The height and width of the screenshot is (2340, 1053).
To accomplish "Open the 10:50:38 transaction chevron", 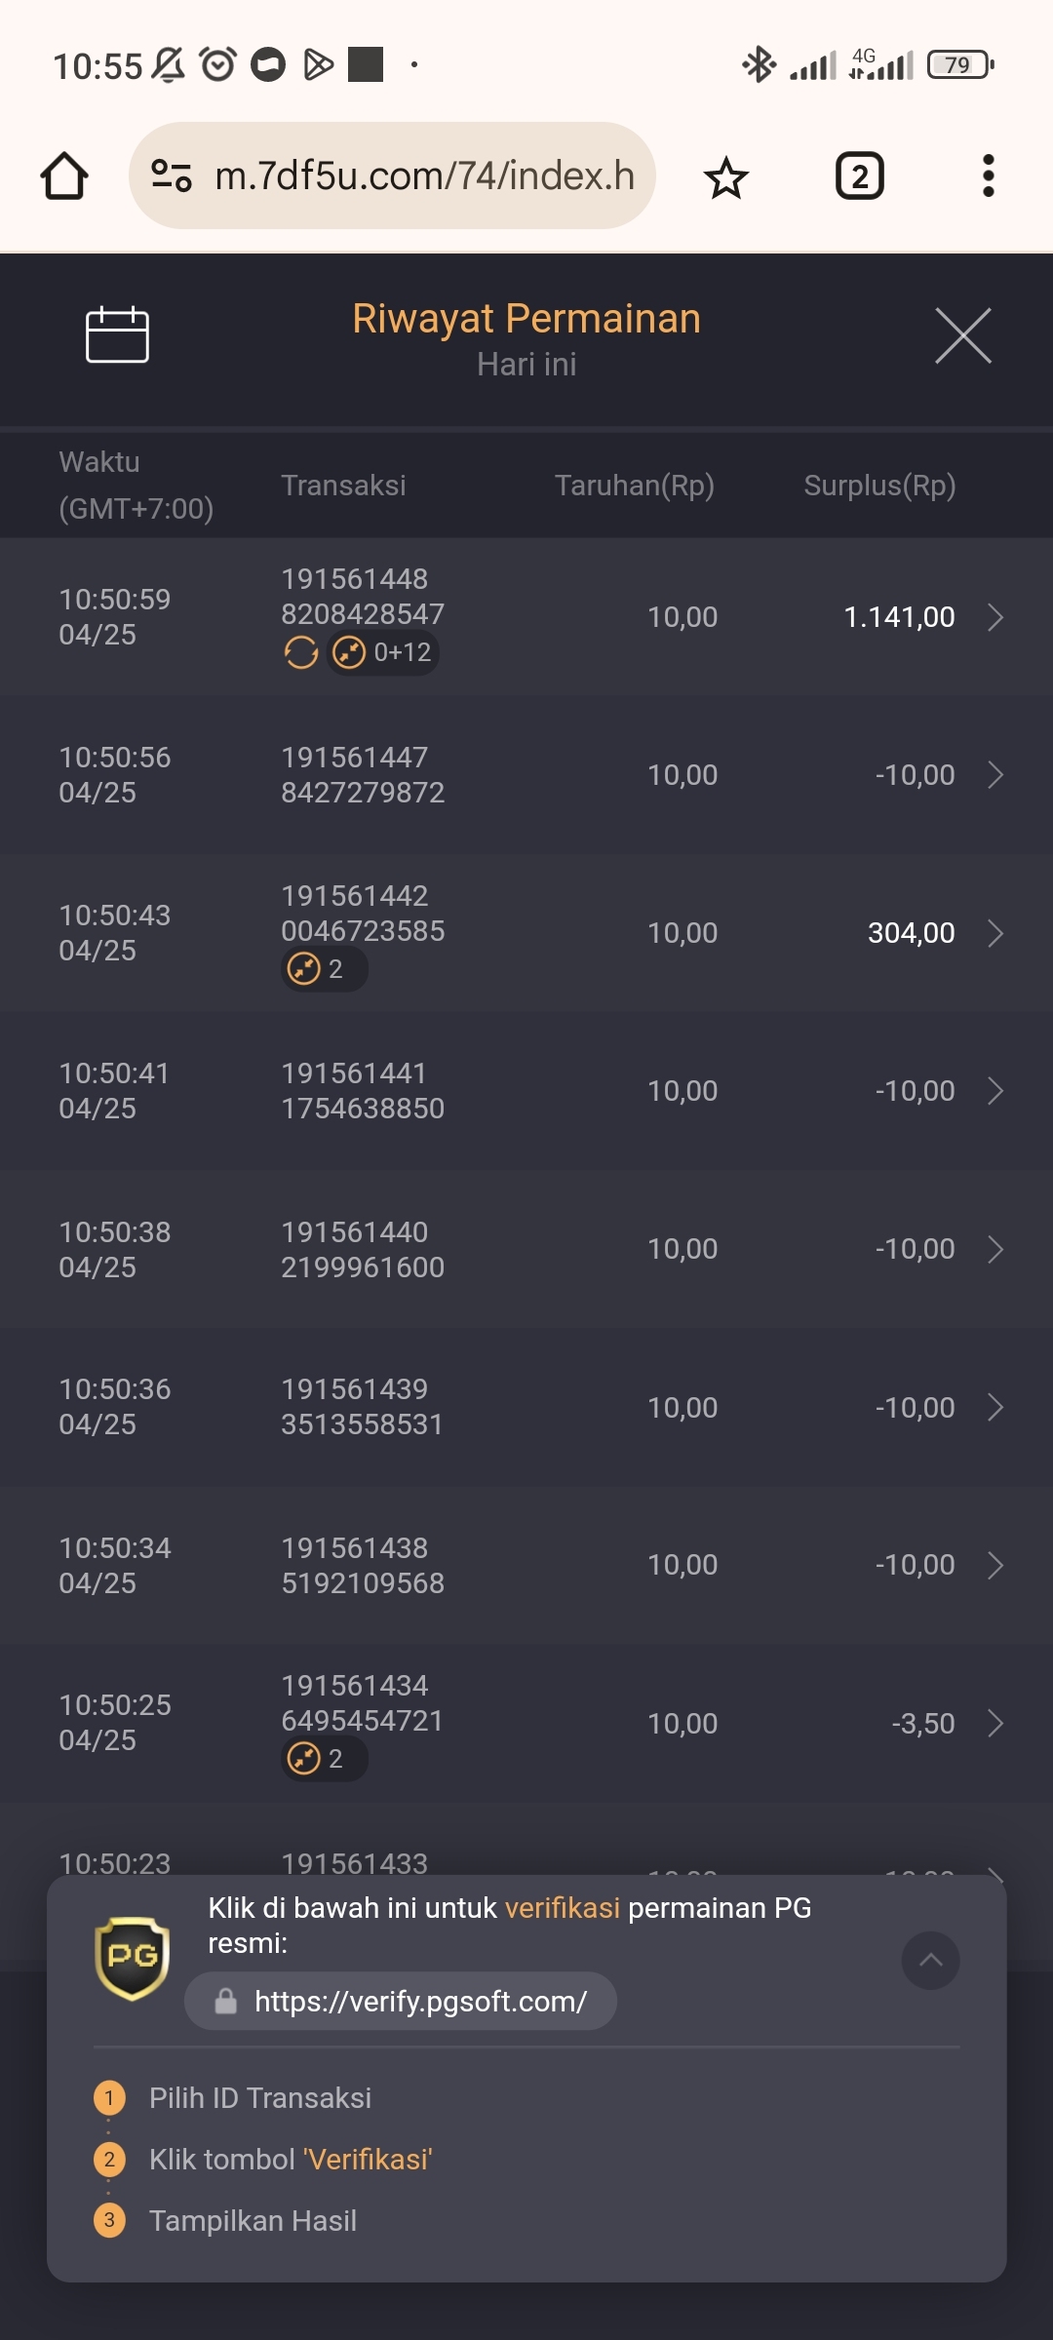I will tap(995, 1249).
